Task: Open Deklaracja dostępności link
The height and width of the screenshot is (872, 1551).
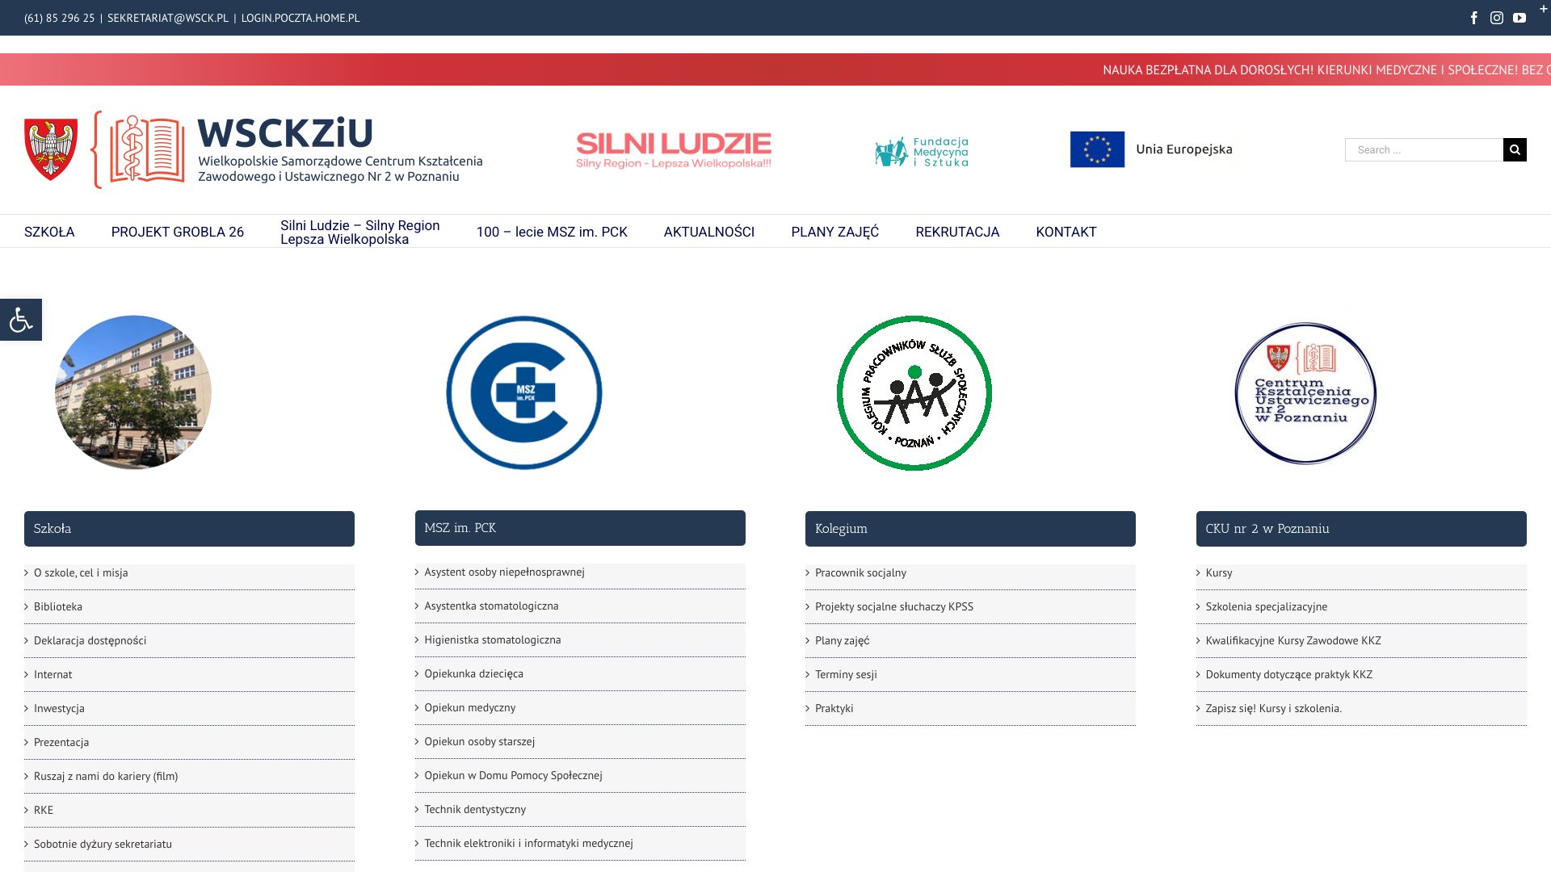Action: click(90, 640)
